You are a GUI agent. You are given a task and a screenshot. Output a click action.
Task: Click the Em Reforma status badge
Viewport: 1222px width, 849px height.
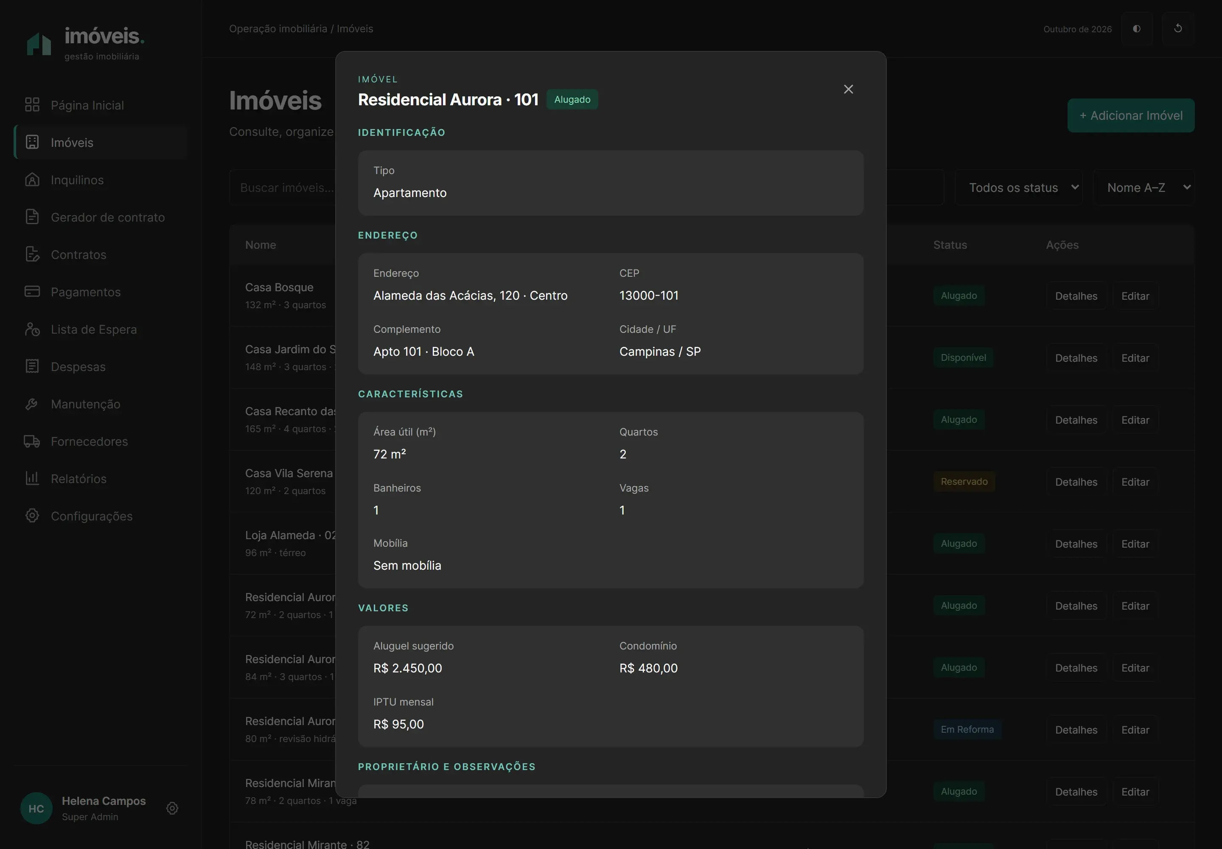967,729
